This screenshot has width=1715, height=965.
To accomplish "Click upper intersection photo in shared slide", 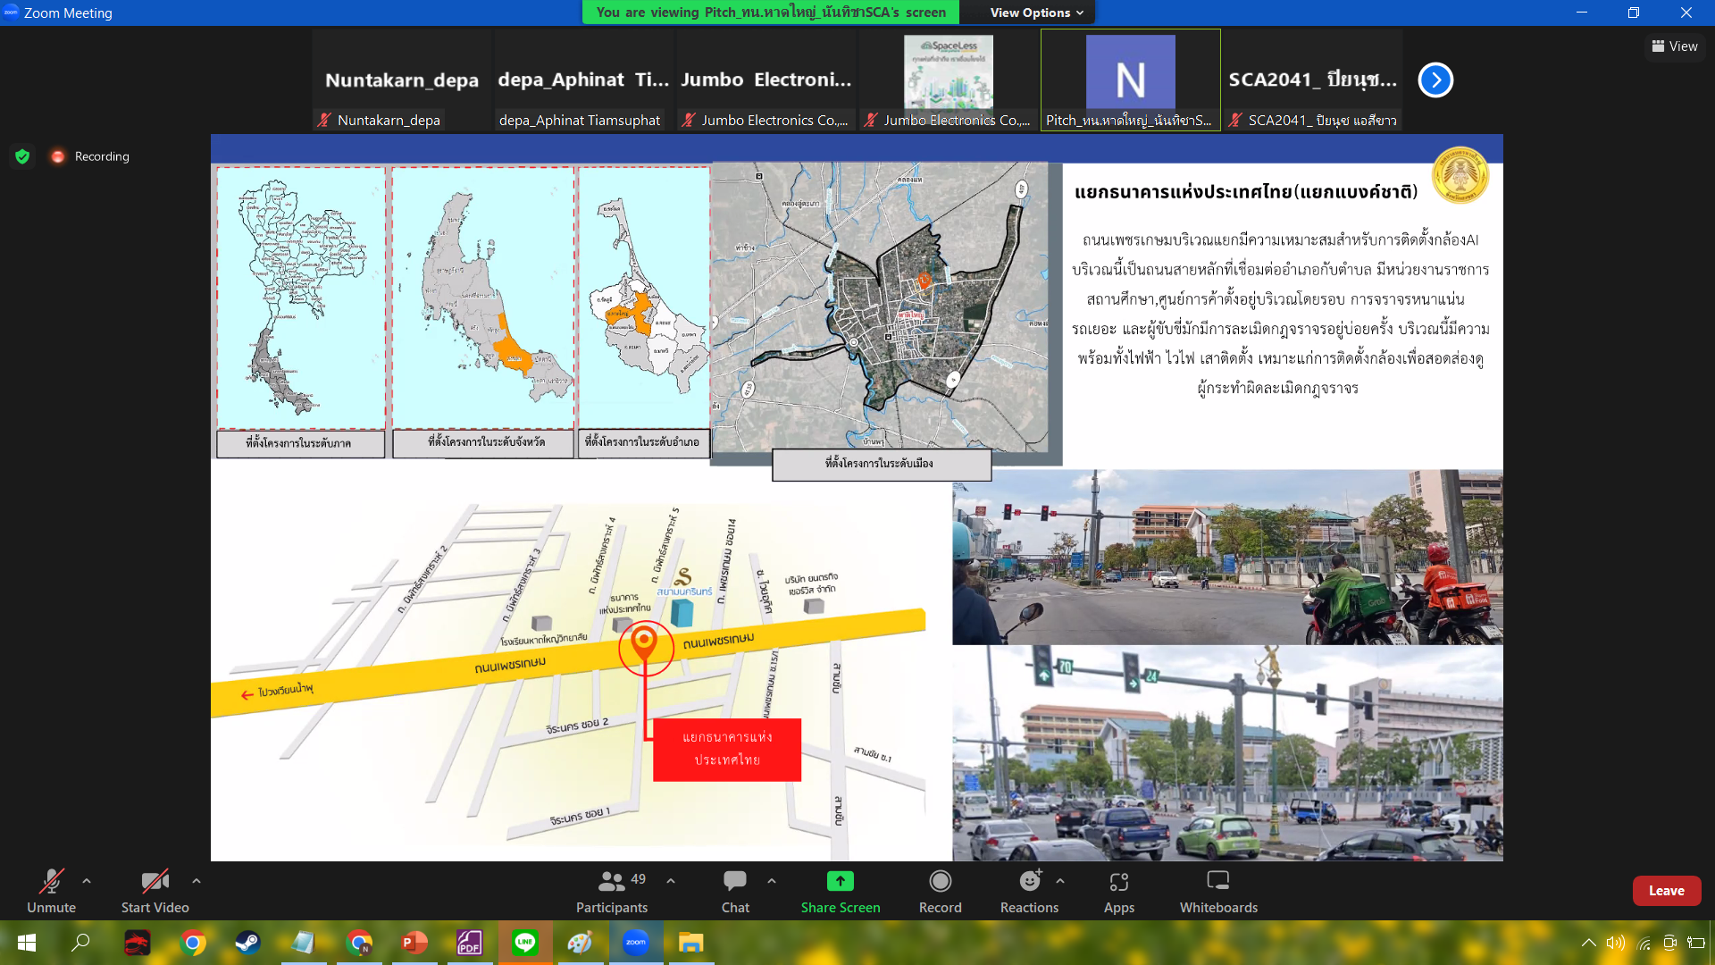I will [x=1227, y=557].
